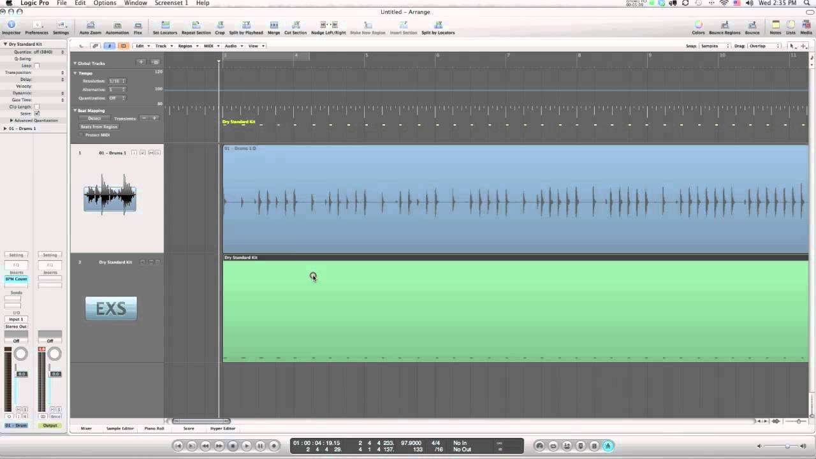
Task: Open the Screenset 1 menu
Action: tap(171, 3)
